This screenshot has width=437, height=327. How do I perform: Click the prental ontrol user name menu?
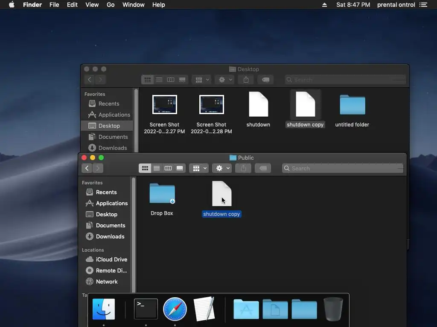pyautogui.click(x=396, y=5)
